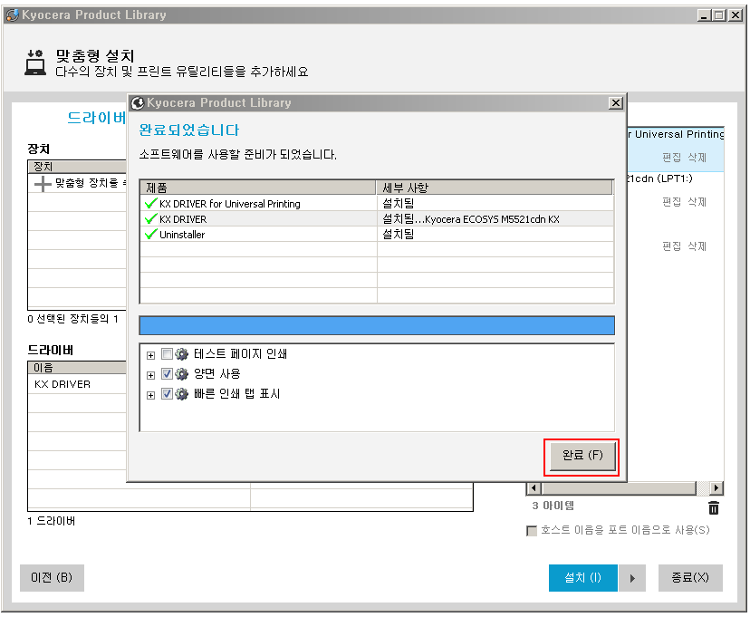Click Kyocera logo icon in dialog title bar
Image resolution: width=750 pixels, height=617 pixels.
coord(138,103)
